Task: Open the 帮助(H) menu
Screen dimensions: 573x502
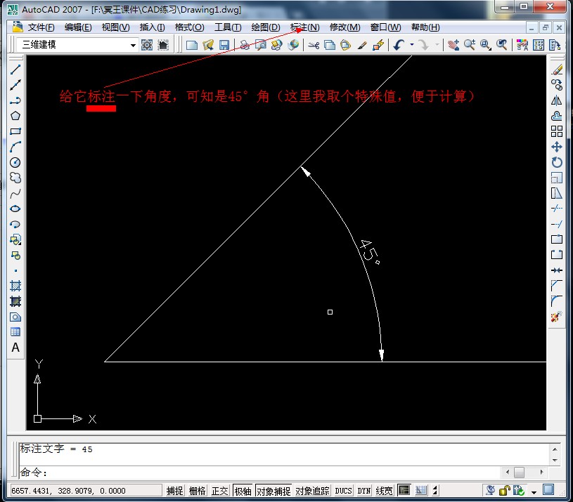Action: (x=425, y=27)
